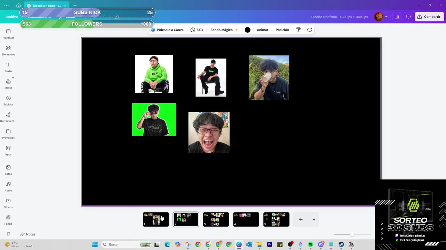Open the Archivo menu
This screenshot has height=250, width=446.
(x=11, y=17)
